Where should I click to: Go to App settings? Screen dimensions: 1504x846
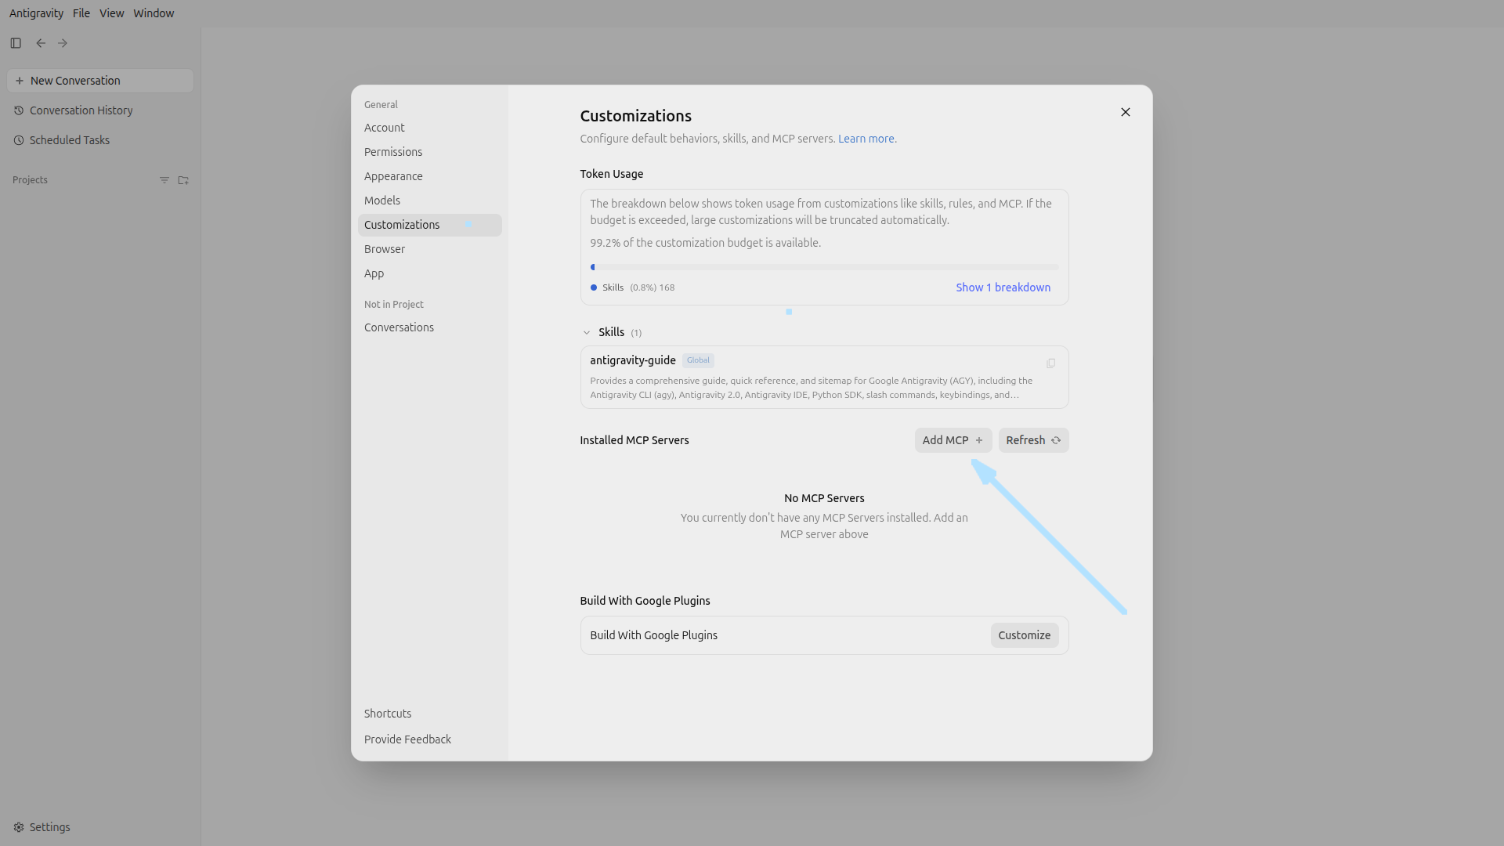[429, 273]
